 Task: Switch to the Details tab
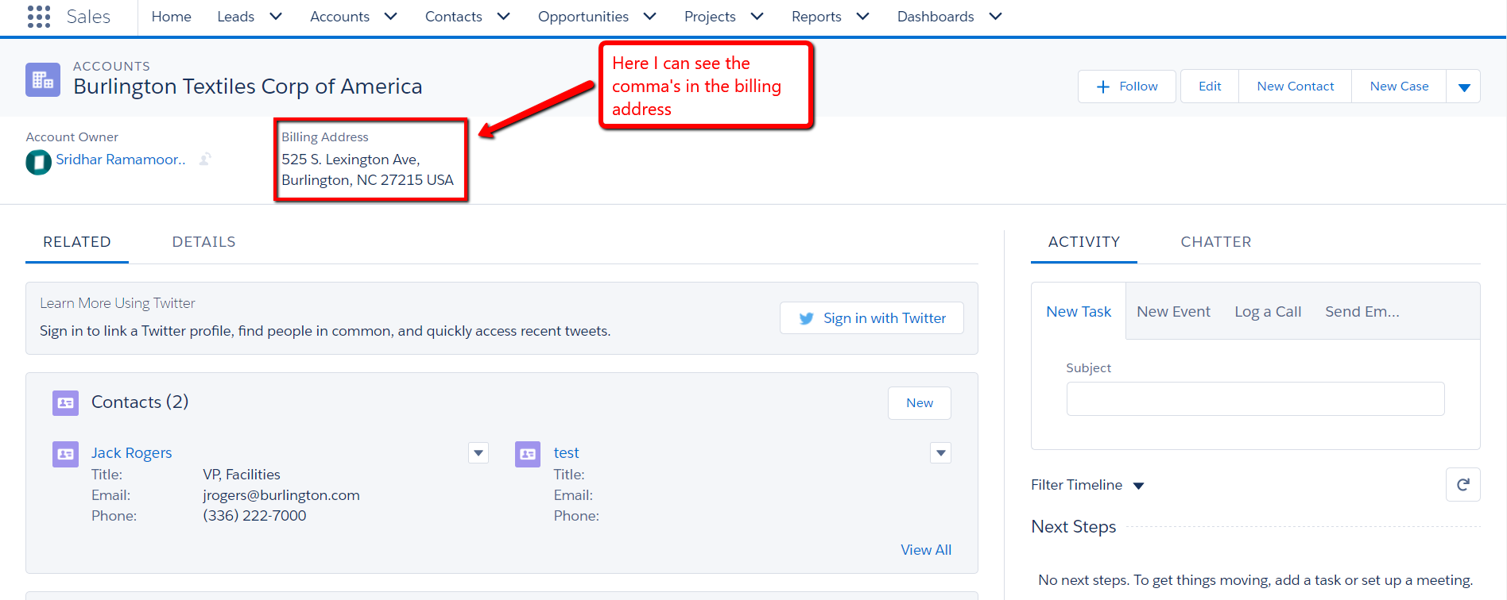[x=203, y=242]
